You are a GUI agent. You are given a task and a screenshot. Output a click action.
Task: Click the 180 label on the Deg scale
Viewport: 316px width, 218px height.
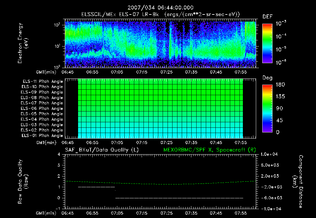coord(280,85)
